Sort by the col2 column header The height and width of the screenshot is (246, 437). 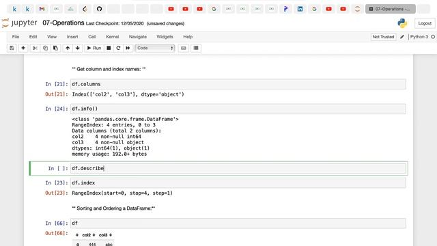click(x=89, y=235)
